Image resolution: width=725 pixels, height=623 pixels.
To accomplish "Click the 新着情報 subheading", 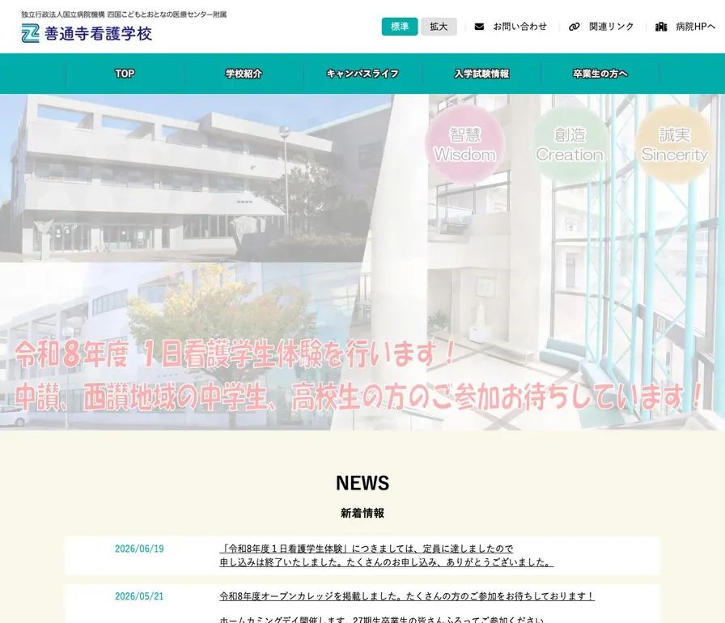I will (362, 513).
